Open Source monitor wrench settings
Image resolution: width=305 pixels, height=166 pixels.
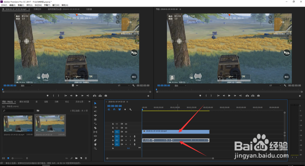(x=134, y=85)
